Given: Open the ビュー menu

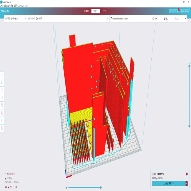Looking at the screenshot, I should click(9, 6).
